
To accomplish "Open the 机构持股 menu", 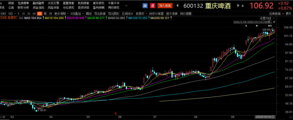I will point(84,3).
